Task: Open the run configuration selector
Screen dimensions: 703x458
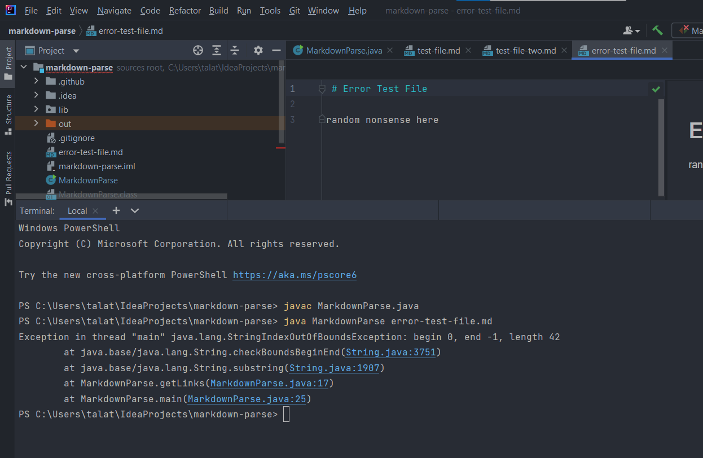Action: point(687,30)
